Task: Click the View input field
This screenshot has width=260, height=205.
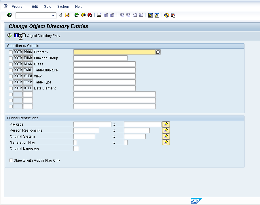Action: click(x=105, y=76)
